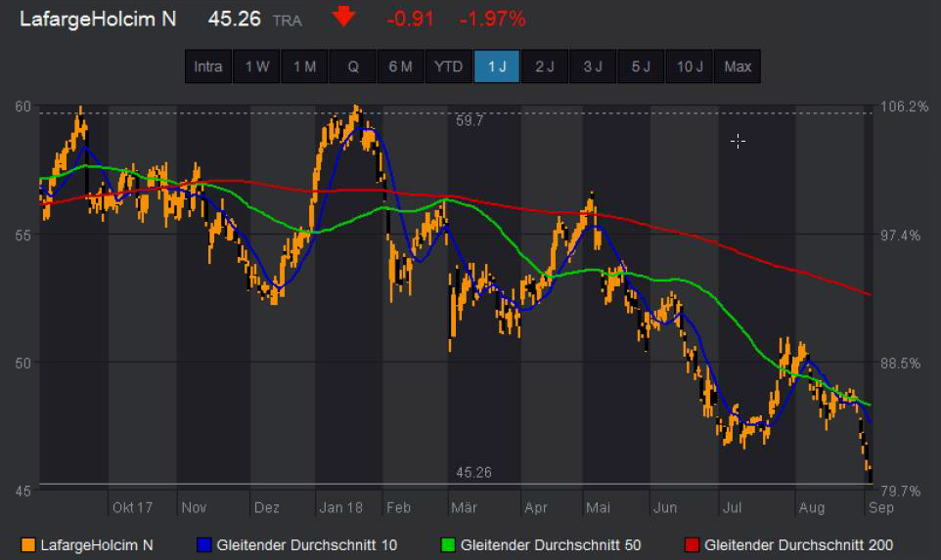Click the Sep axis label
The width and height of the screenshot is (941, 560).
point(881,508)
